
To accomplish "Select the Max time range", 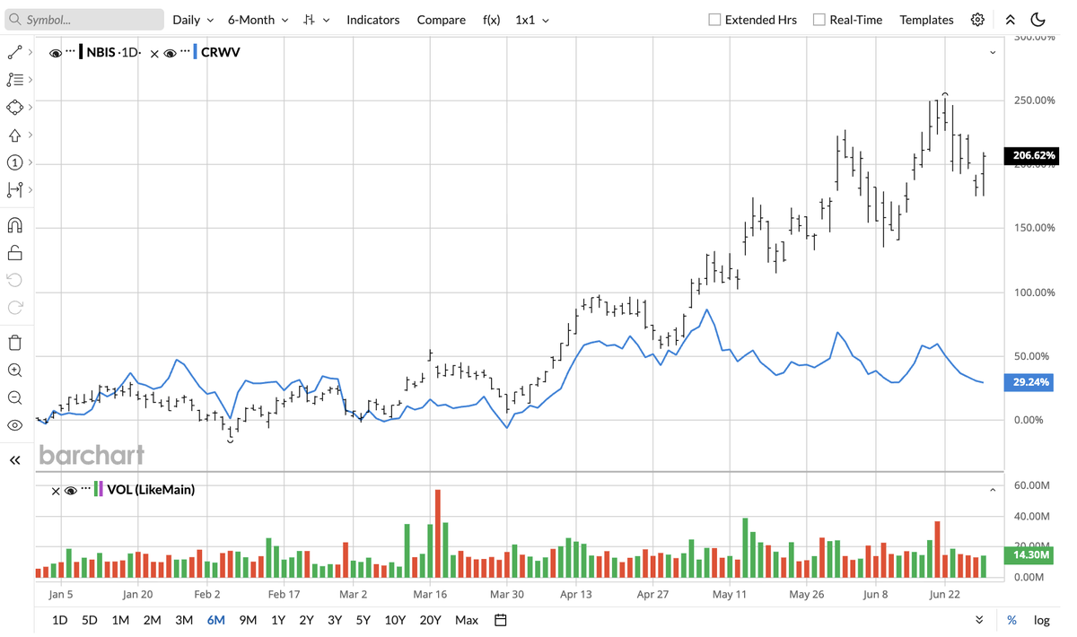I will (466, 620).
